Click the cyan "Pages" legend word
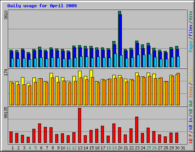 pyautogui.click(x=190, y=46)
